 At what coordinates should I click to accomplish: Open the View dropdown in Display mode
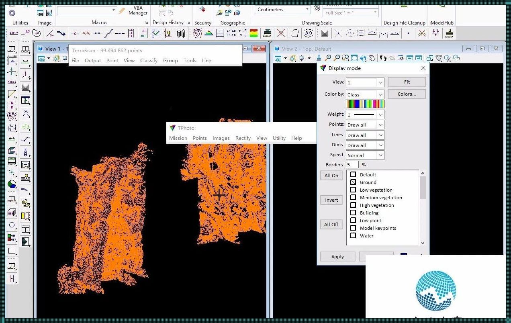pyautogui.click(x=365, y=82)
